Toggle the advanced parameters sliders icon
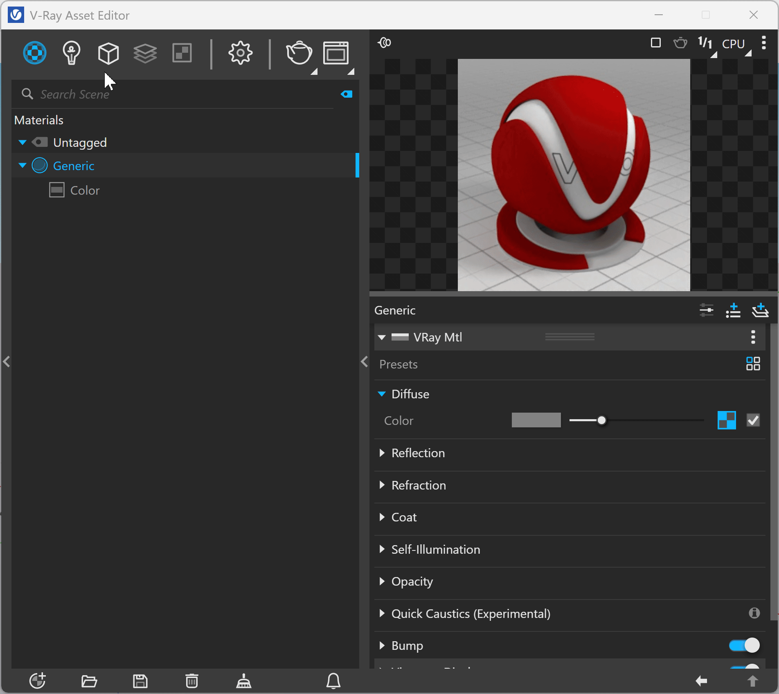The width and height of the screenshot is (779, 694). (x=707, y=310)
